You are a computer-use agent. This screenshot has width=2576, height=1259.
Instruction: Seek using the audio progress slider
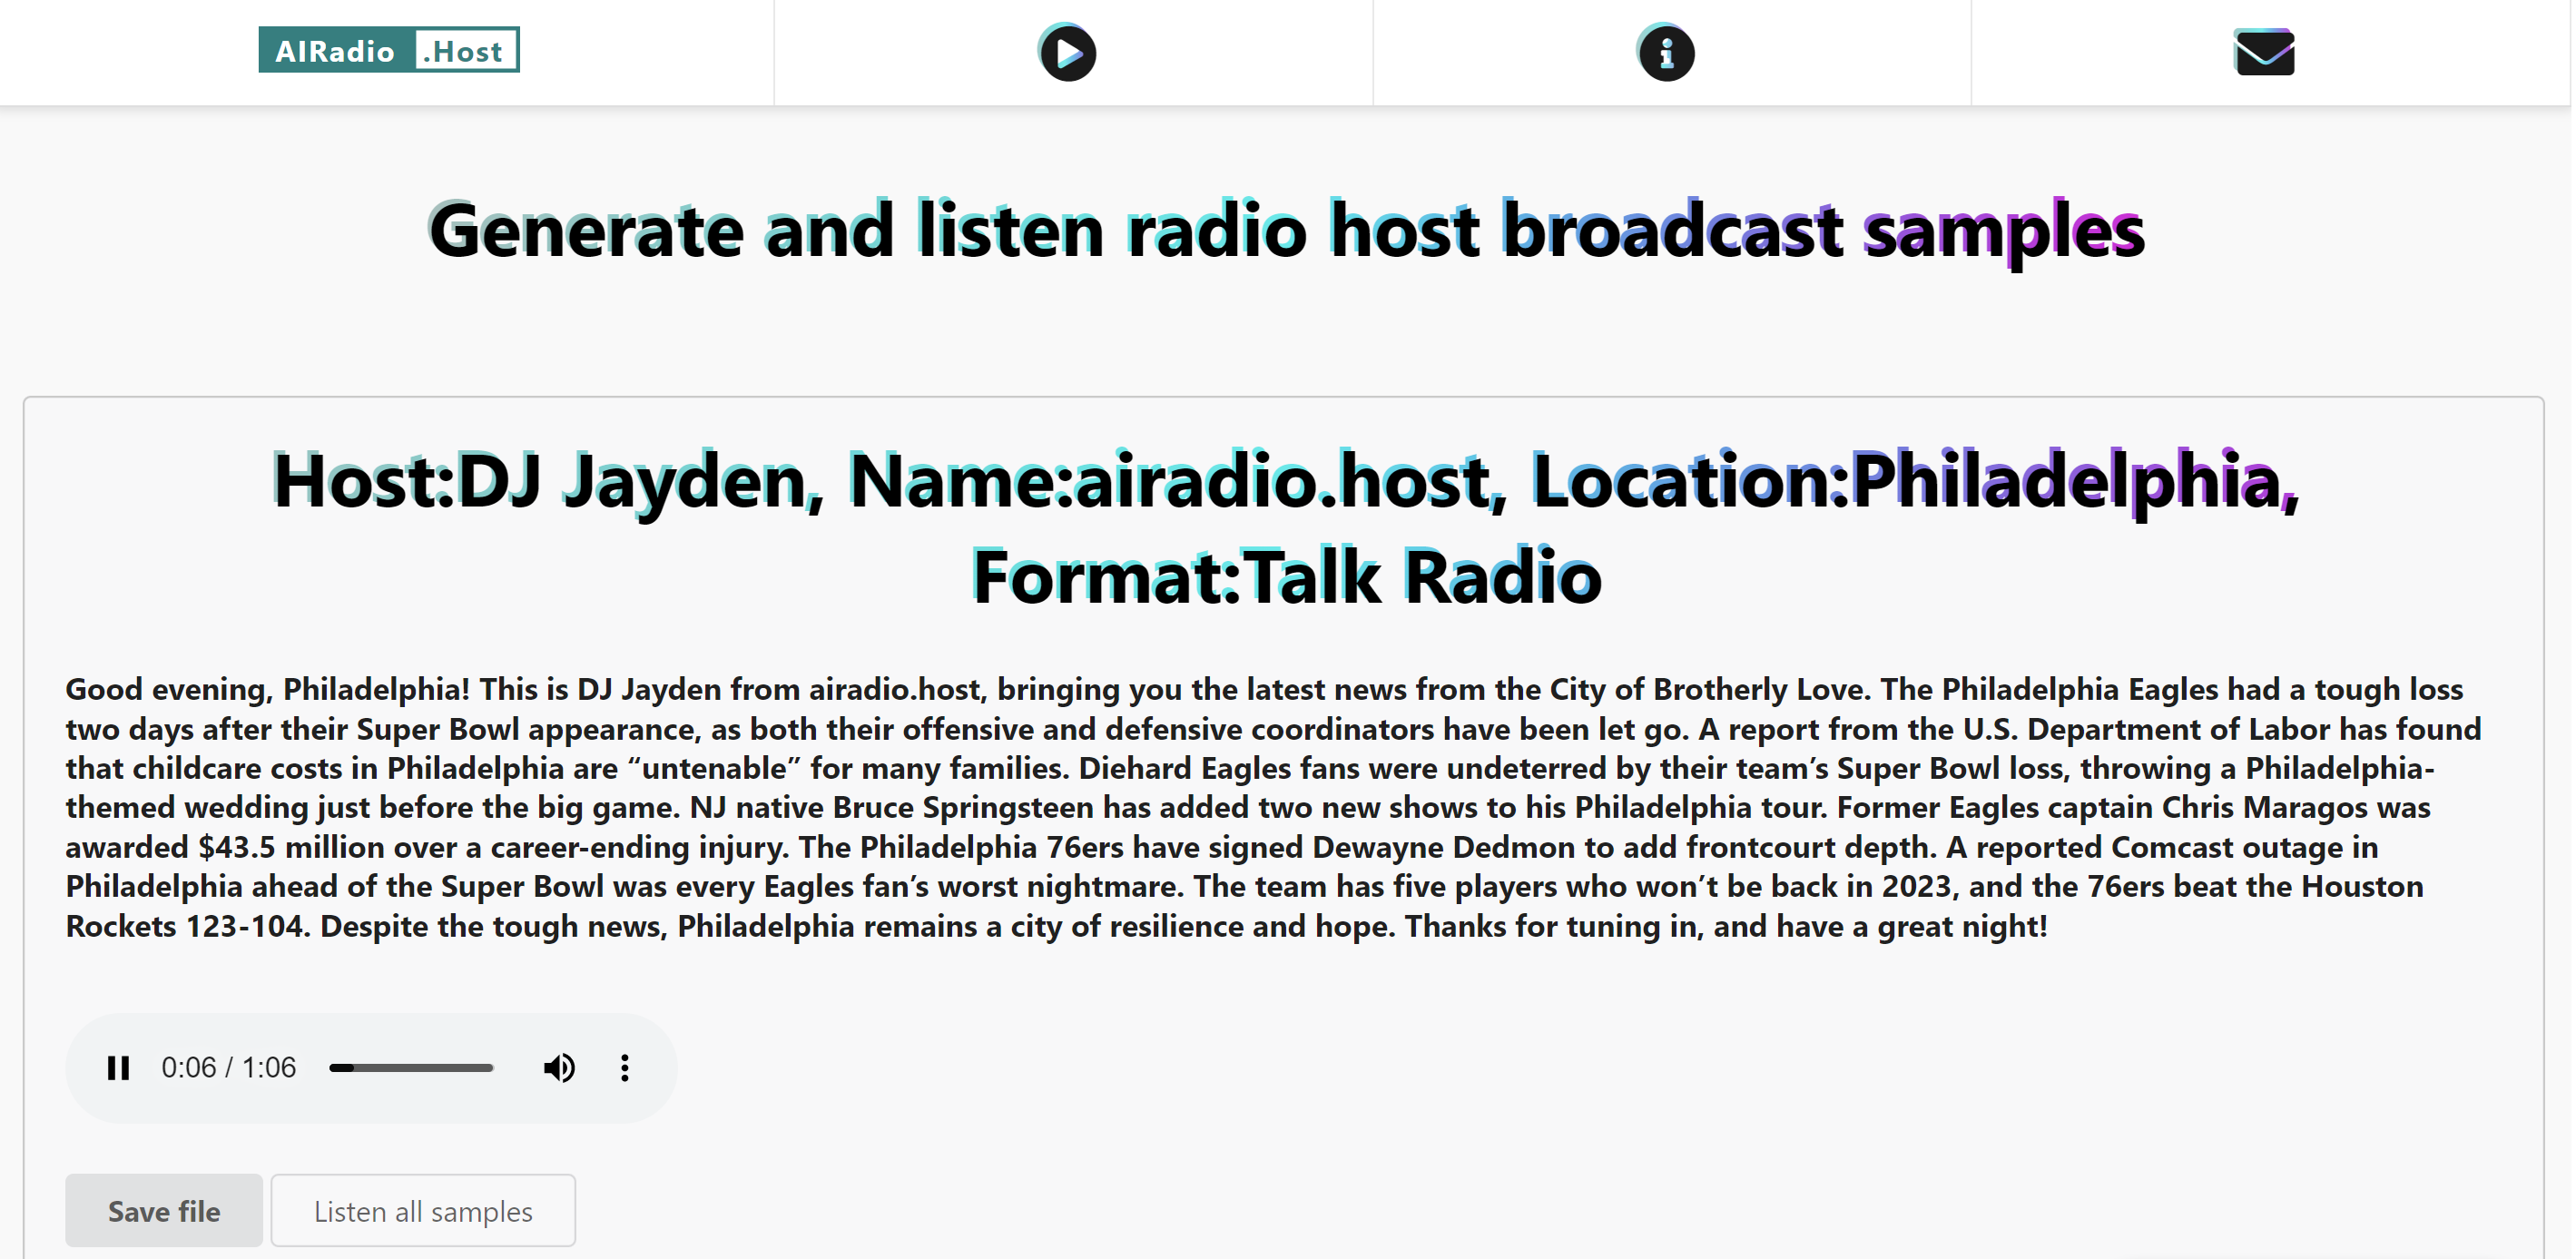click(411, 1068)
